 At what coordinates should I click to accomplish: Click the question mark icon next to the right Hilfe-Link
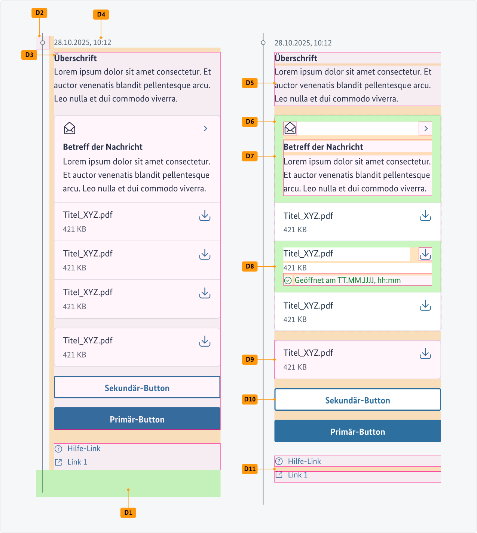pyautogui.click(x=279, y=461)
